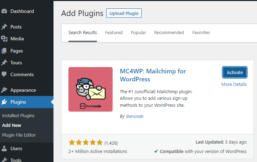
Task: Click the Pages icon in sidebar
Action: [x=4, y=51]
